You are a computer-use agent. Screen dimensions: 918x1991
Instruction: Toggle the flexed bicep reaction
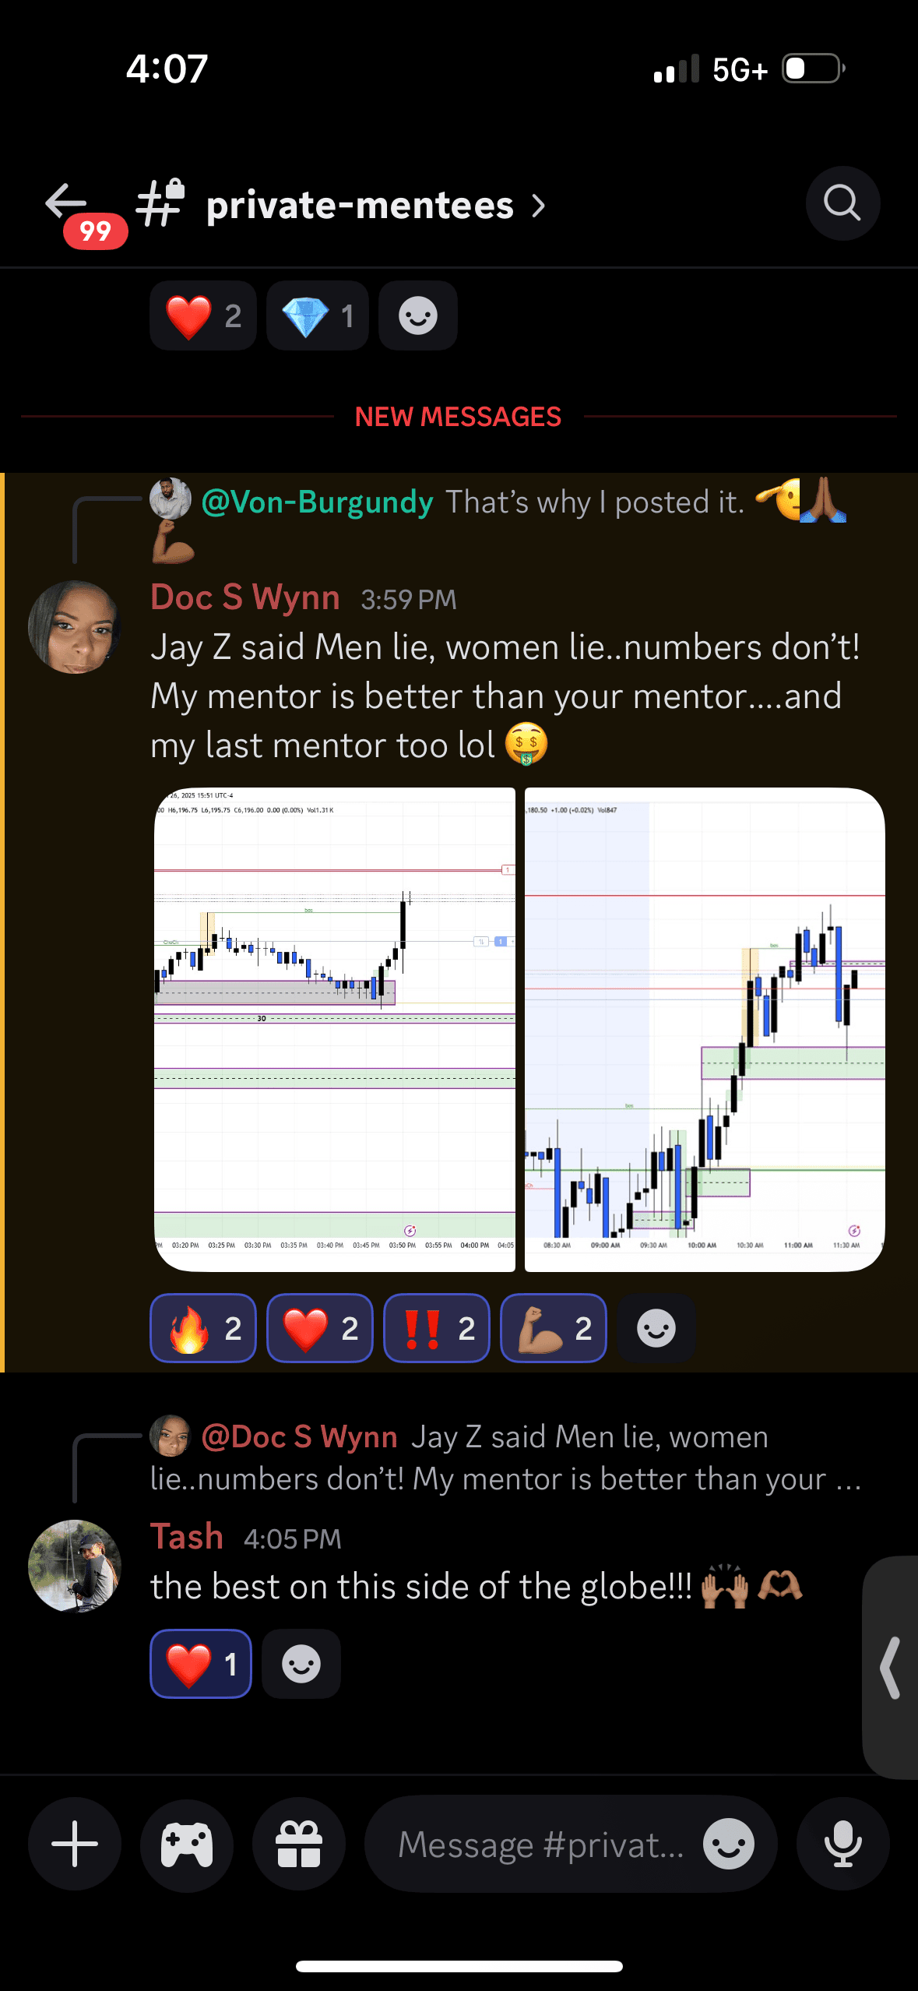coord(554,1328)
